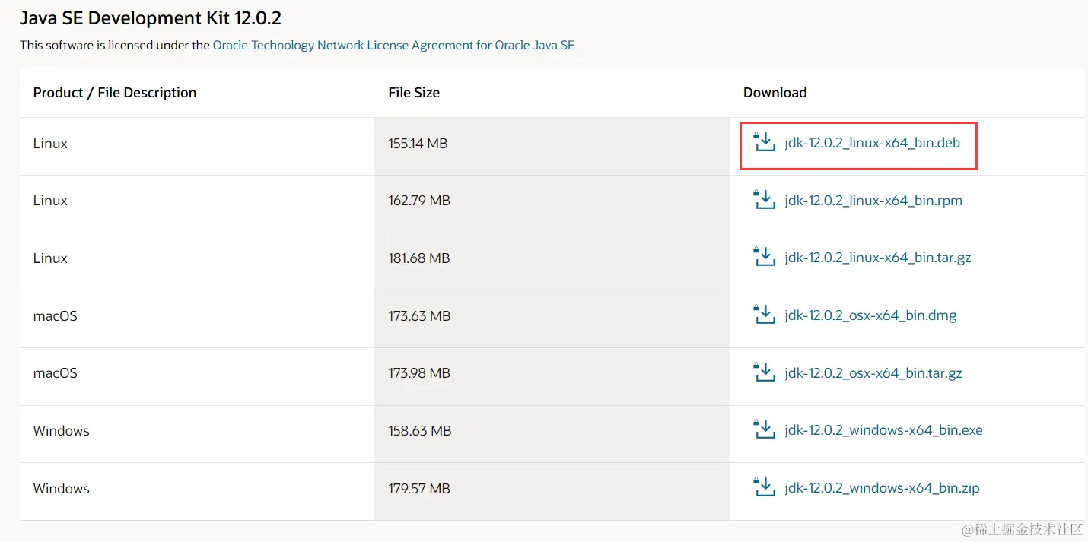
Task: Click the Product / File Description column header
Action: click(x=115, y=93)
